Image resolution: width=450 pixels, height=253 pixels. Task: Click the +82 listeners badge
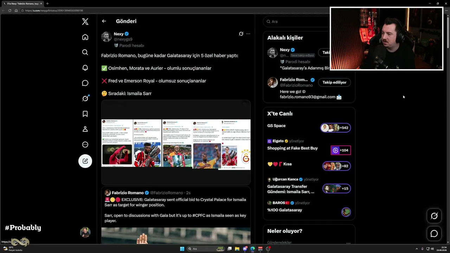pos(336,166)
